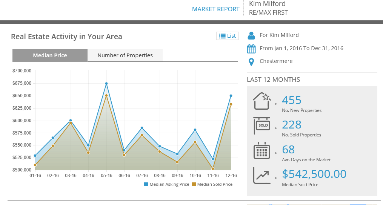
Task: Open the MARKET REPORT link
Action: tap(215, 9)
